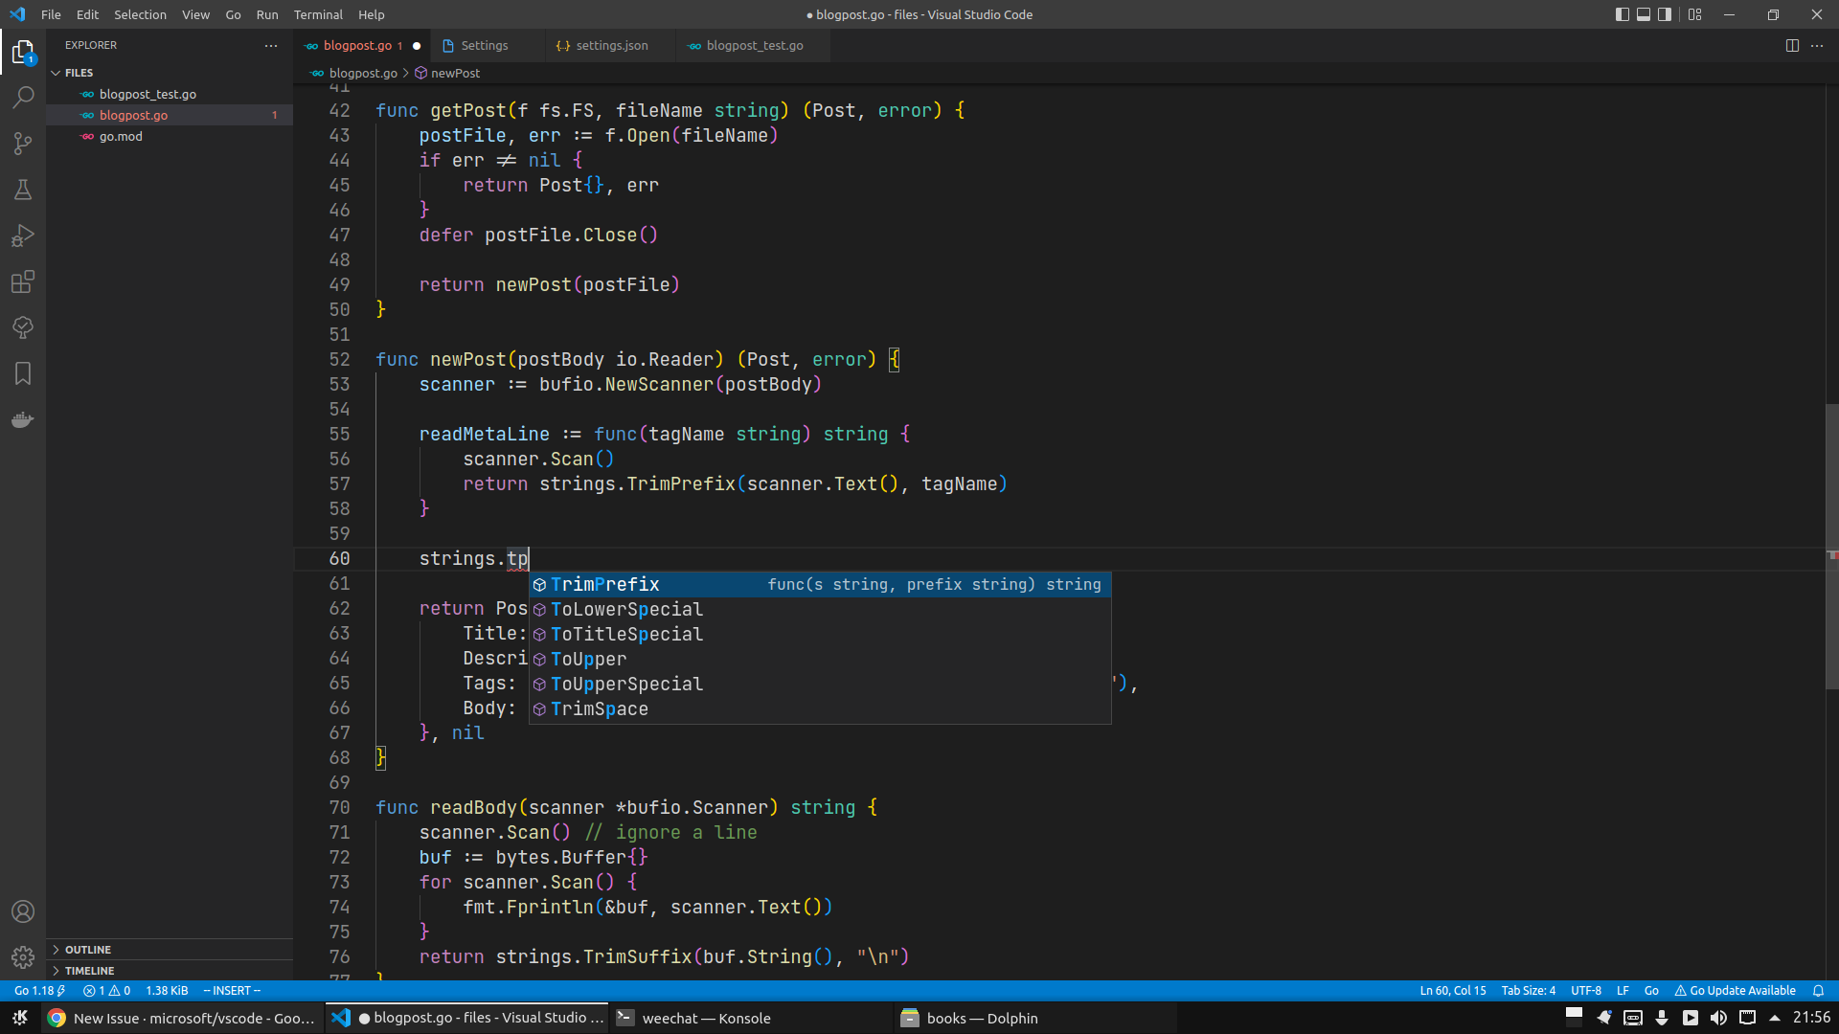Expand the TIMELINE section
Viewport: 1839px width, 1034px height.
[x=170, y=971]
